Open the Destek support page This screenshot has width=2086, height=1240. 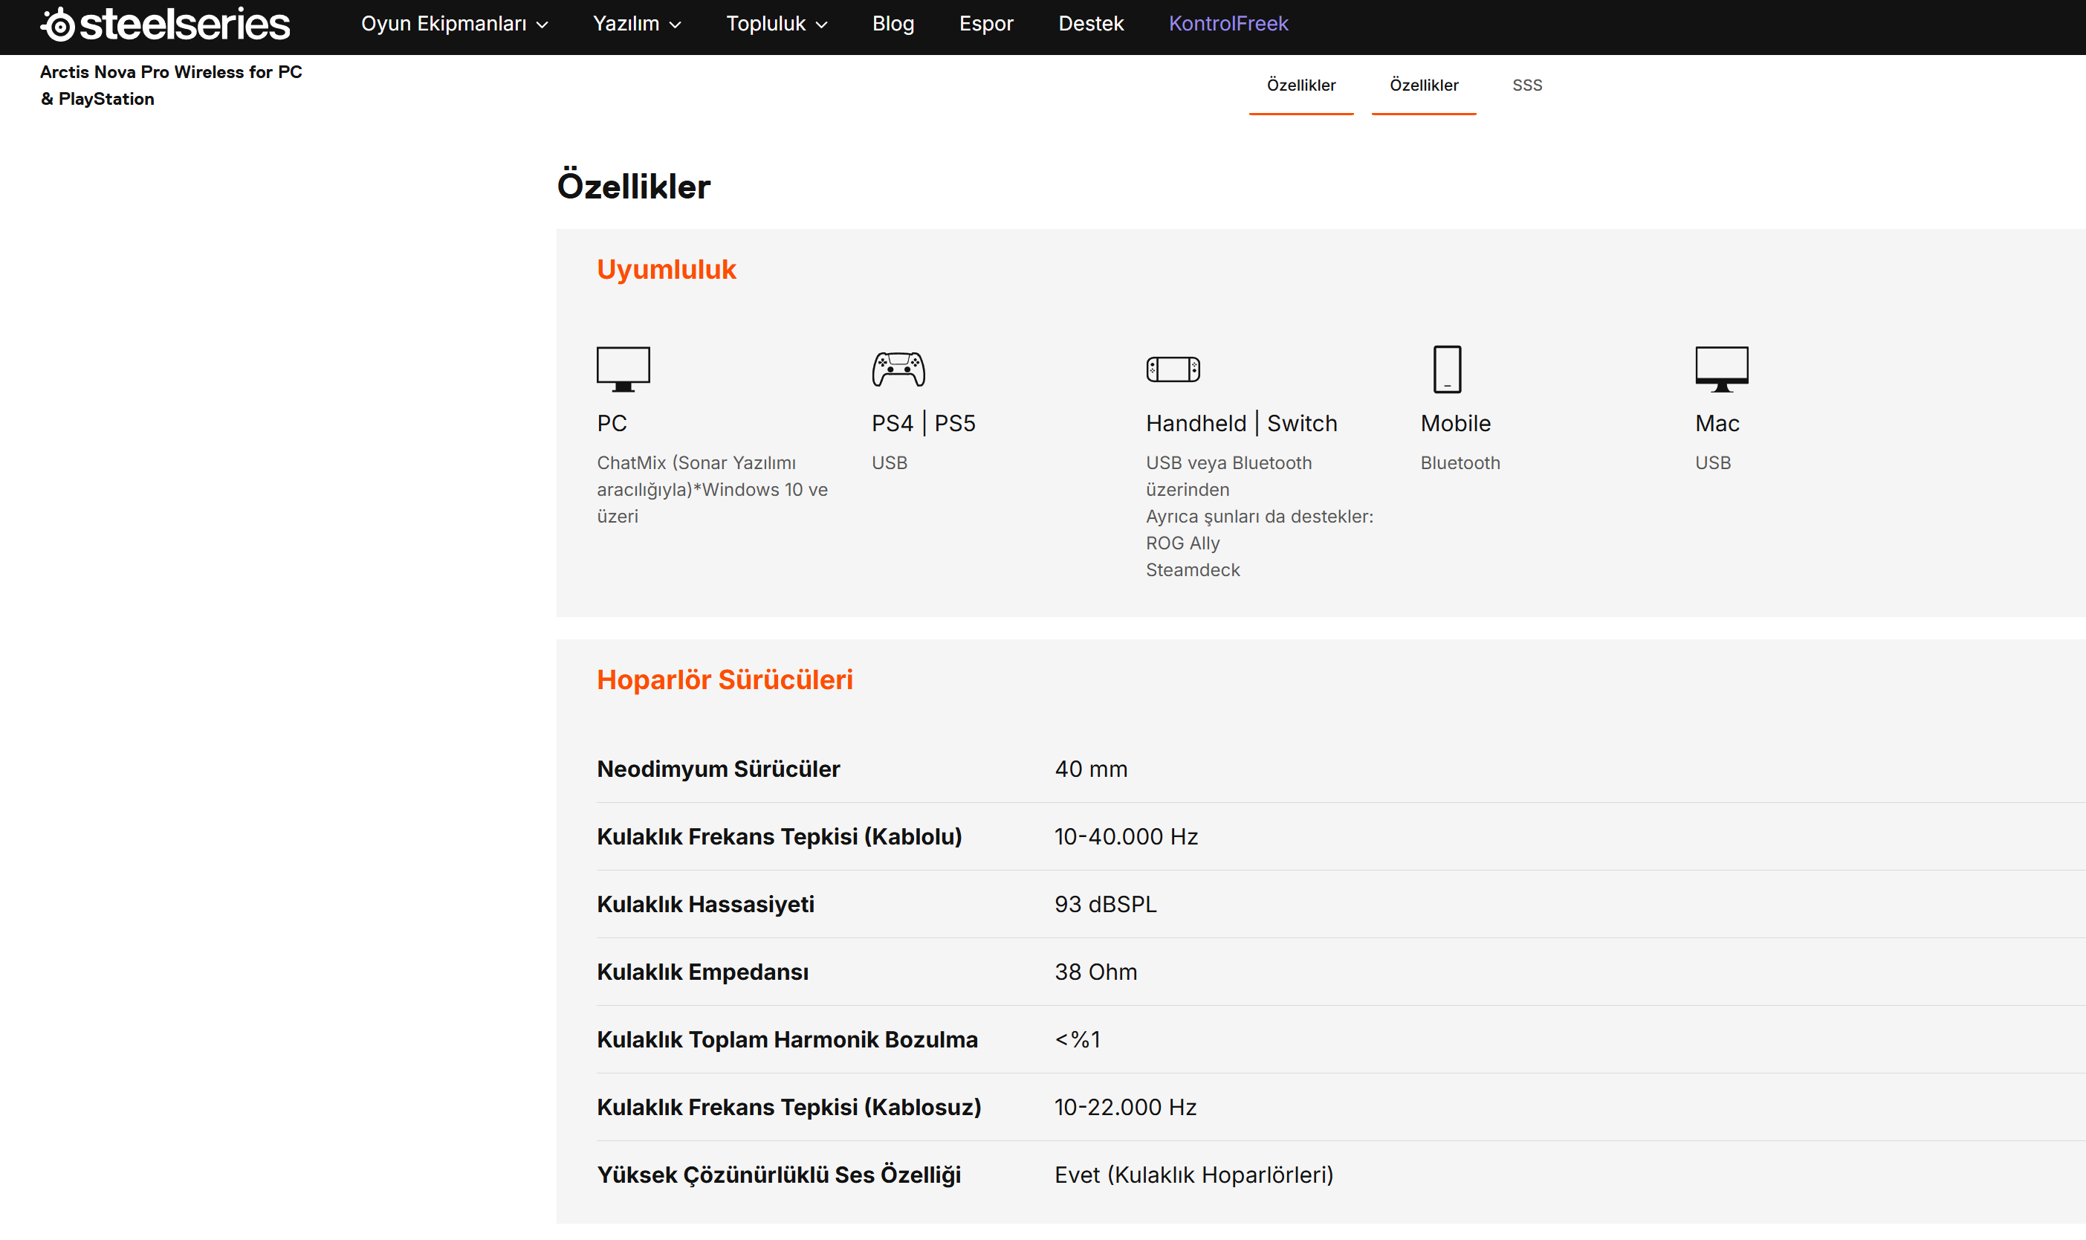click(1091, 23)
